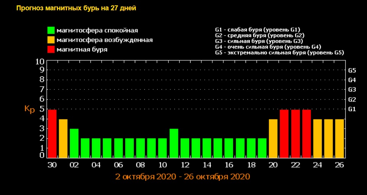The width and height of the screenshot is (367, 195).
Task: Click the y-axis value 10 label
Action: point(40,61)
